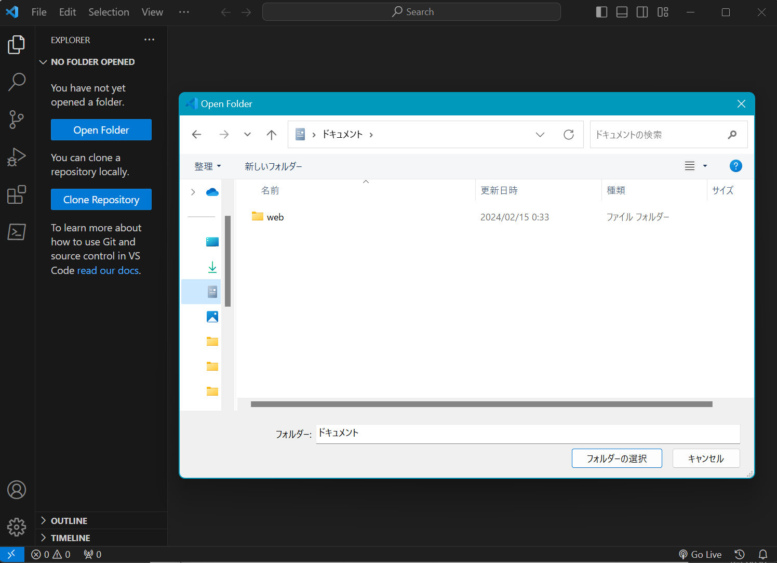Open the menu bar overflow ellipsis
Image resolution: width=777 pixels, height=563 pixels.
tap(184, 12)
